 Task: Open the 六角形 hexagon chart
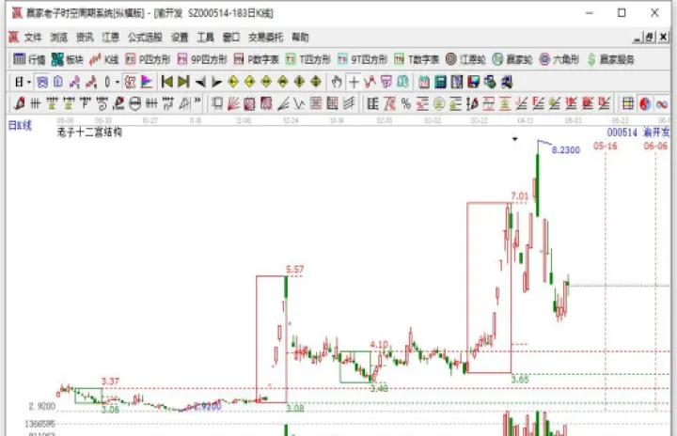pyautogui.click(x=559, y=59)
